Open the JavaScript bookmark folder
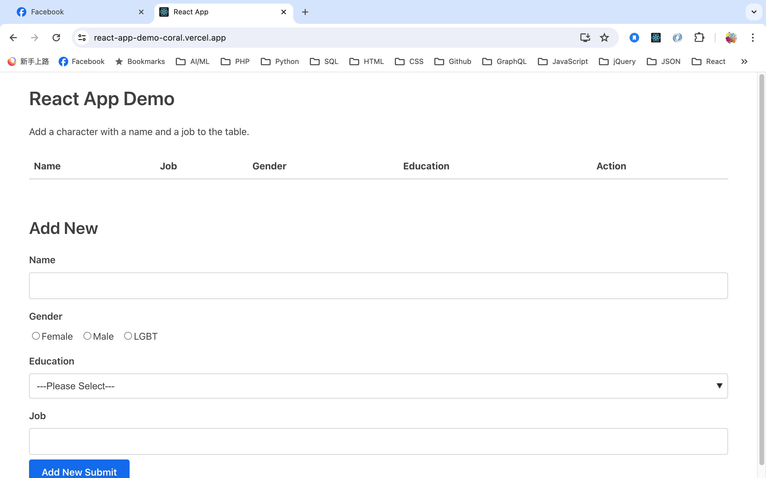 tap(563, 61)
